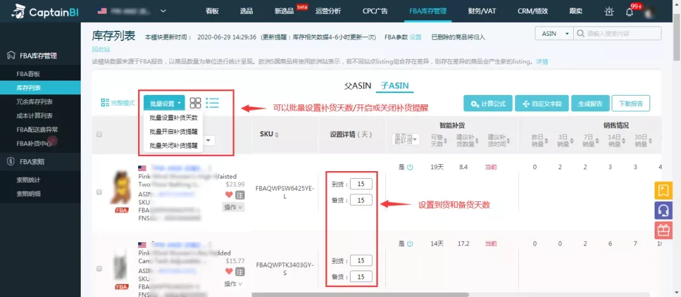This screenshot has height=297, width=681.
Task: Open the user avatar menu
Action: [x=650, y=12]
